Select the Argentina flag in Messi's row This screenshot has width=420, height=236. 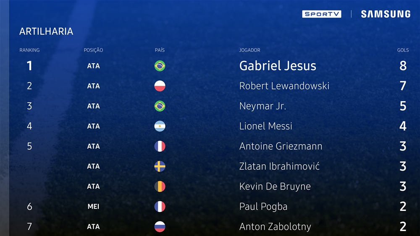(x=160, y=126)
